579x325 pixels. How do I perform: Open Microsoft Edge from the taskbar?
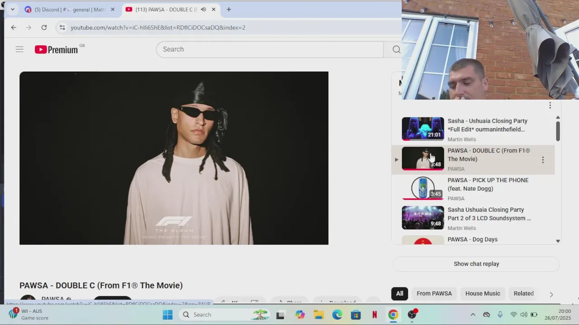tap(337, 315)
